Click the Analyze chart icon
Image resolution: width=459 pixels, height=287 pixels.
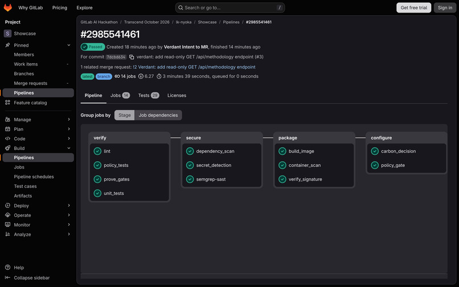pyautogui.click(x=7, y=234)
